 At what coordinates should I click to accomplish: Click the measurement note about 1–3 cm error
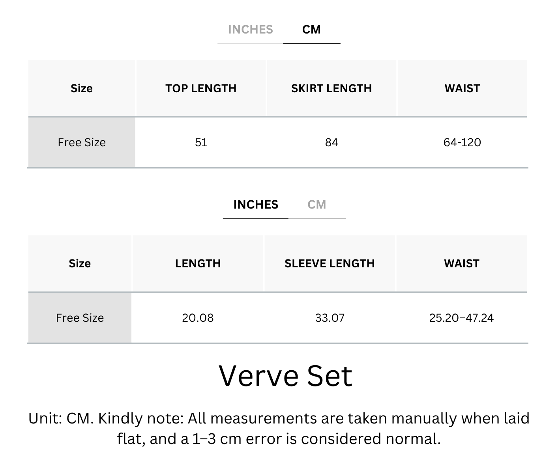(279, 429)
